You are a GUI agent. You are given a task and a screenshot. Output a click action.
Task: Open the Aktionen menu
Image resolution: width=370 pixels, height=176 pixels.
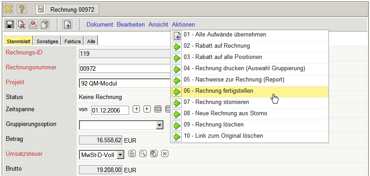click(183, 24)
